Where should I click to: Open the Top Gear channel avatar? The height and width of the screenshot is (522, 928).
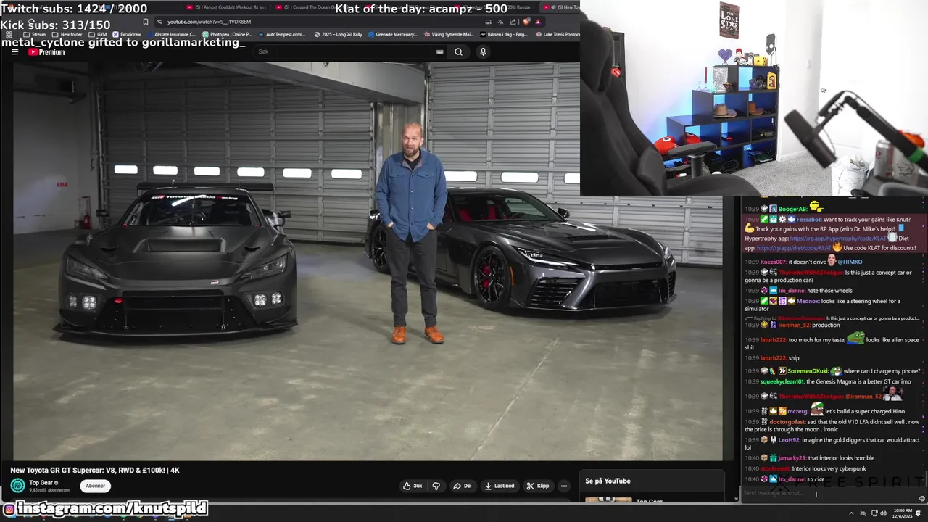pyautogui.click(x=17, y=486)
